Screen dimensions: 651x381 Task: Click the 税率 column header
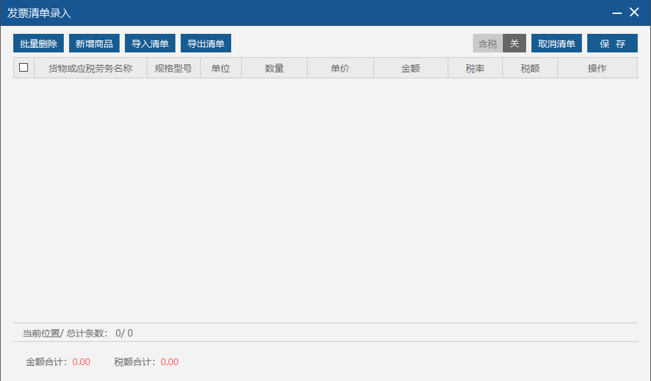[x=476, y=68]
